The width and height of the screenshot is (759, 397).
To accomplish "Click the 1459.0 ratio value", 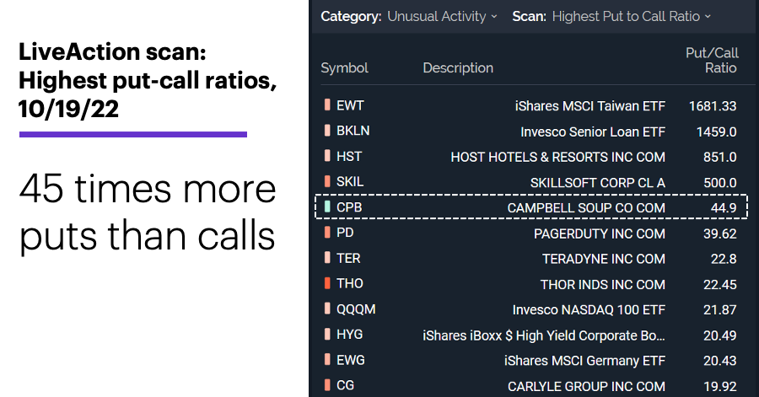I will pyautogui.click(x=716, y=131).
